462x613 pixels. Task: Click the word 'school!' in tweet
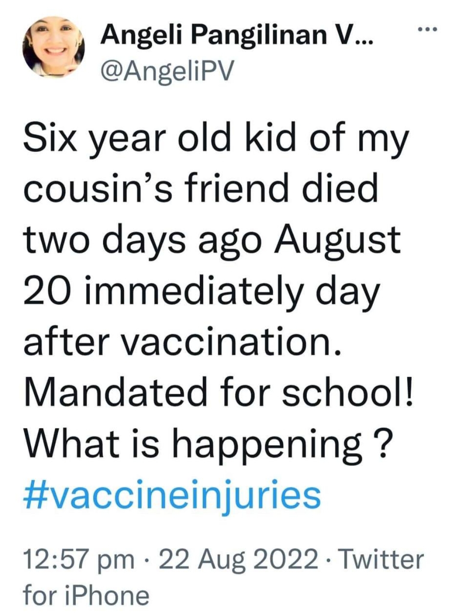point(347,391)
